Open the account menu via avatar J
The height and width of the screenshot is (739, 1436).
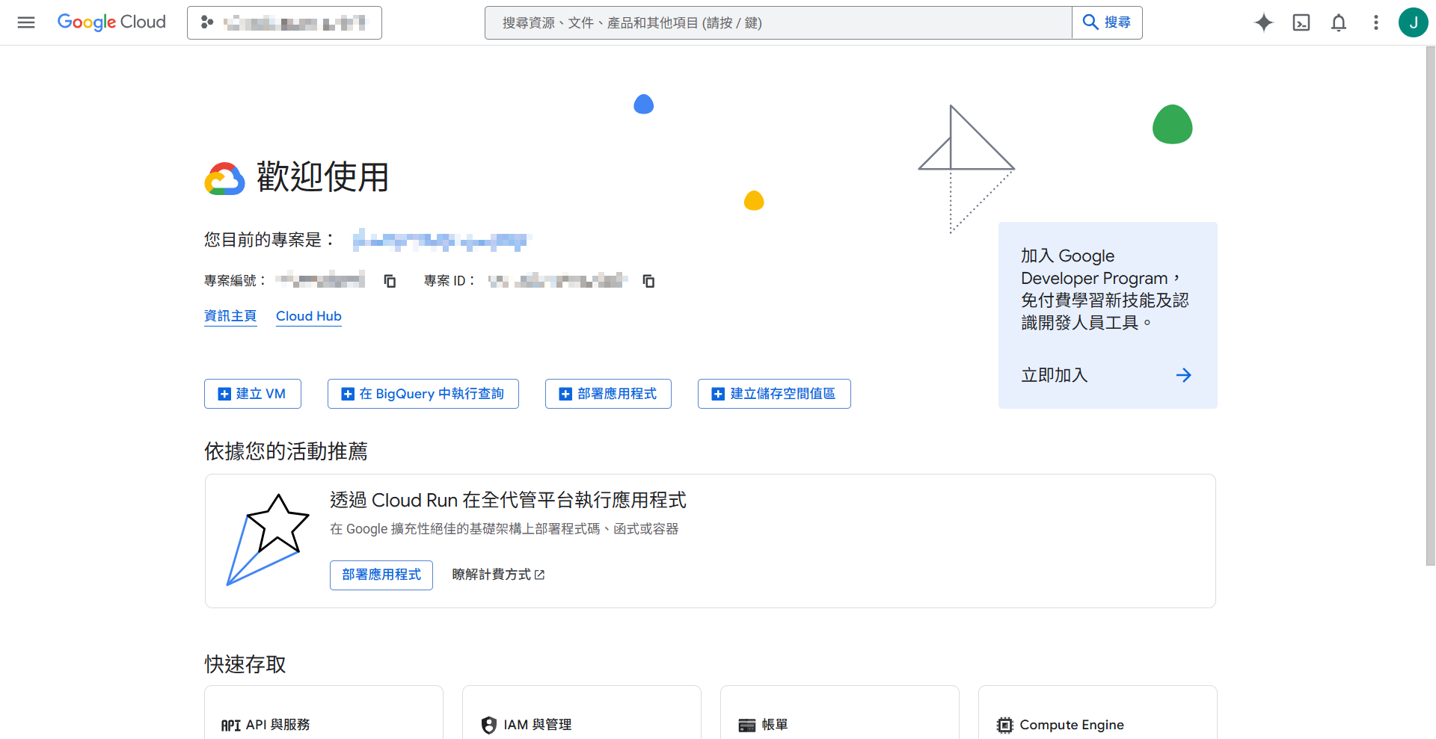[1414, 22]
